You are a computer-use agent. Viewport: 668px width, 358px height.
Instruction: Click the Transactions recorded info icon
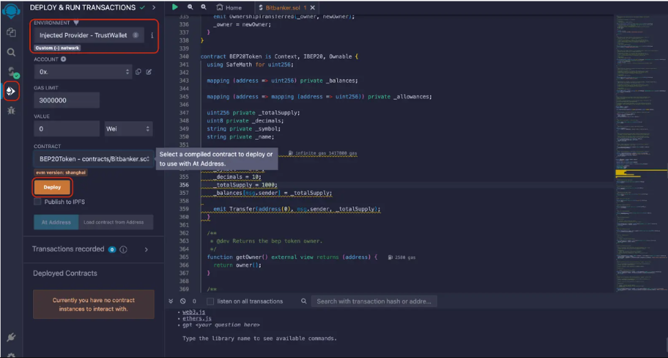click(123, 249)
